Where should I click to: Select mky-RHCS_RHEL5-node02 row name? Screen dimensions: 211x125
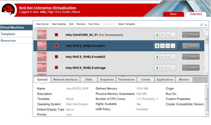click(x=85, y=57)
